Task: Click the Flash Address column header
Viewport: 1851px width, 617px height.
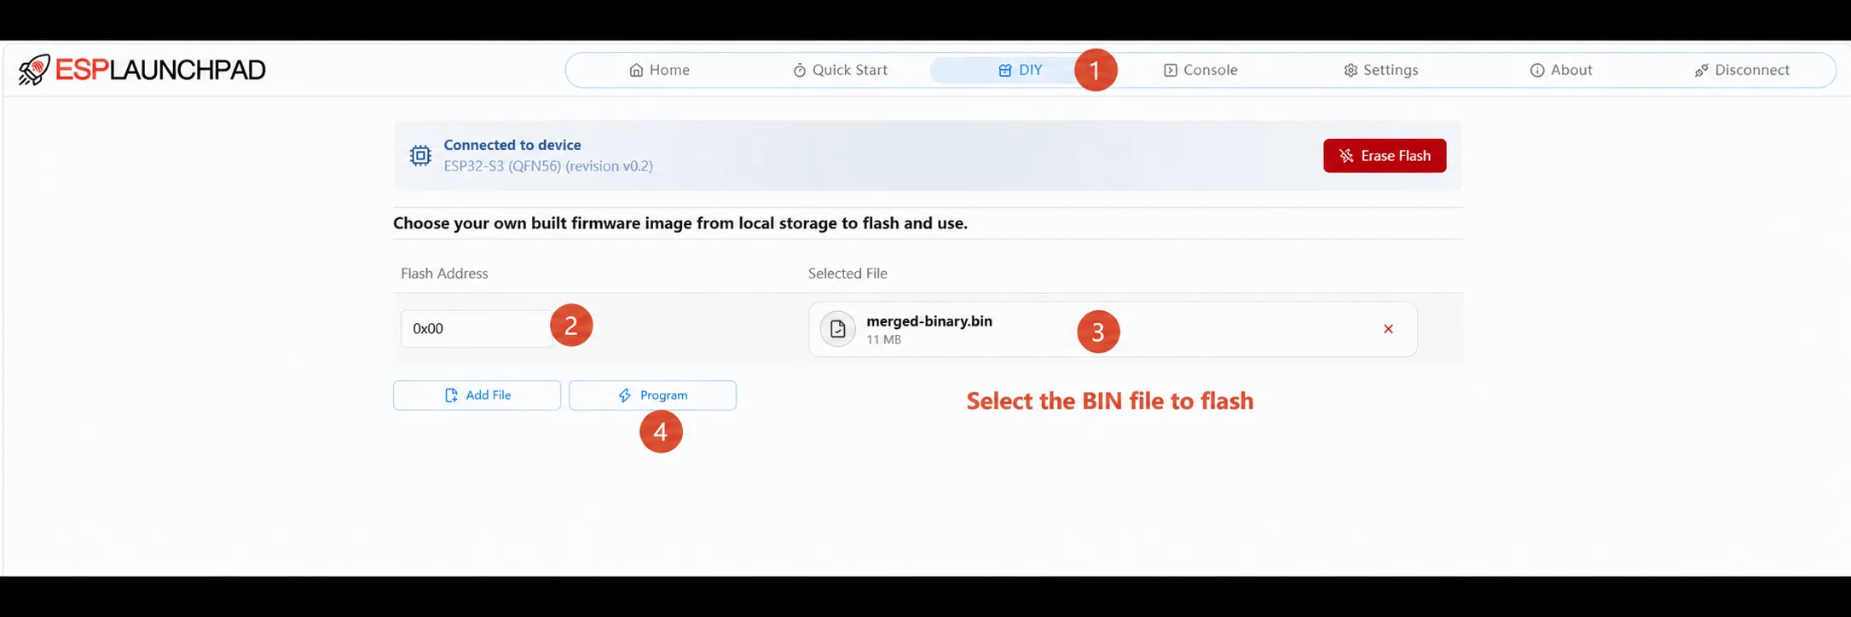Action: tap(444, 274)
